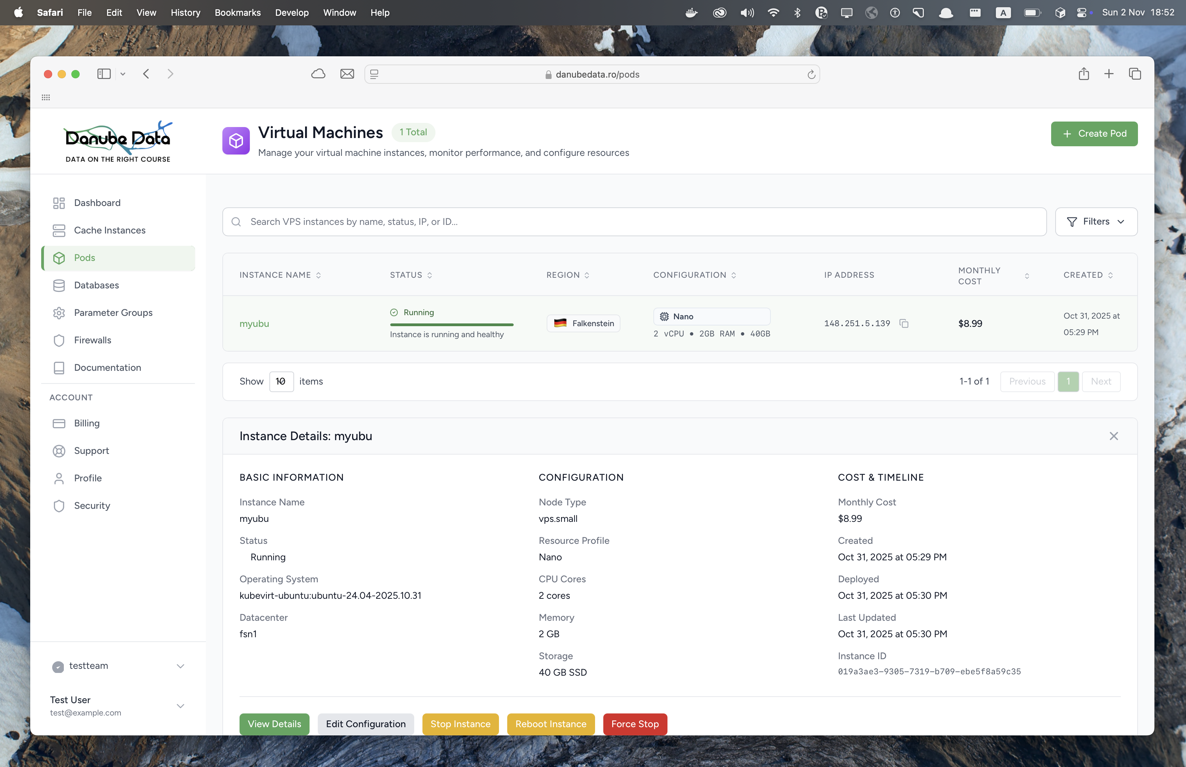Viewport: 1186px width, 767px height.
Task: Copy the IP address 148.251.5.139
Action: (x=904, y=323)
